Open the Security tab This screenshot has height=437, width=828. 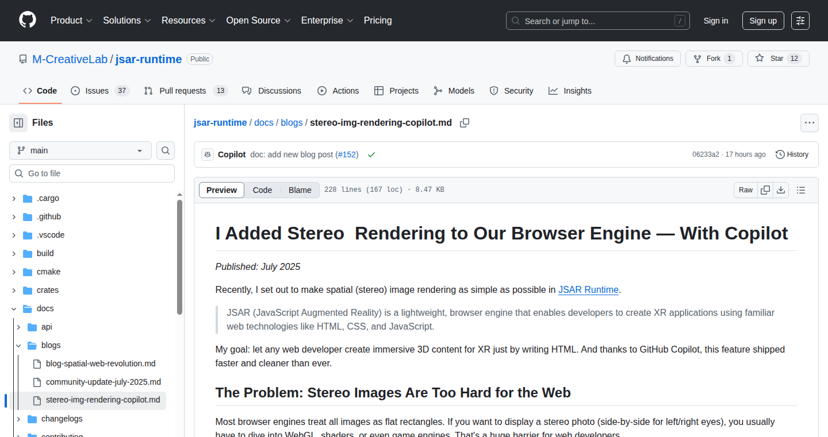511,91
